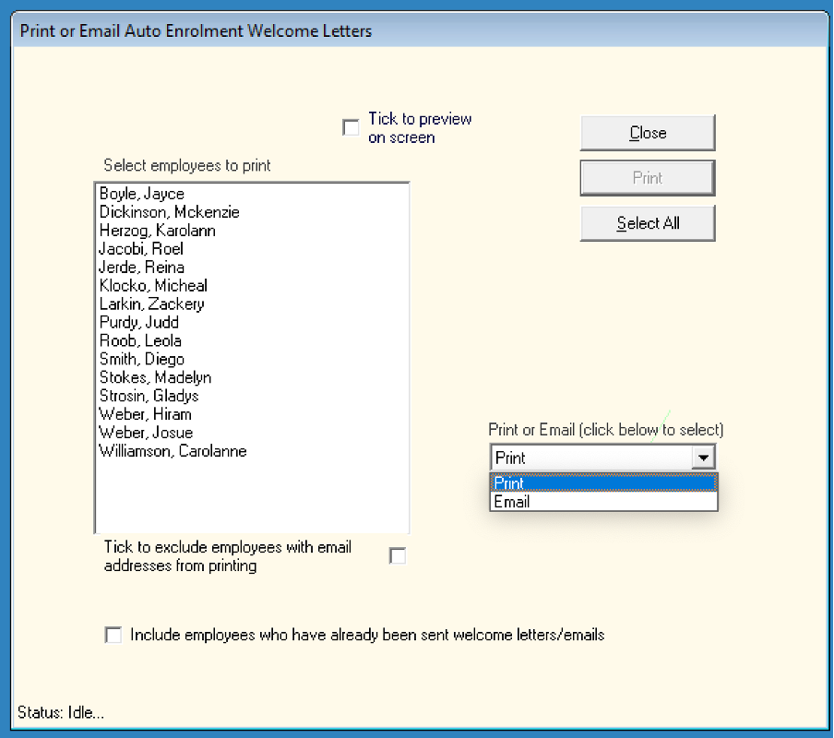Pick Strosin, Gladys in employee list
This screenshot has width=834, height=738.
[149, 397]
